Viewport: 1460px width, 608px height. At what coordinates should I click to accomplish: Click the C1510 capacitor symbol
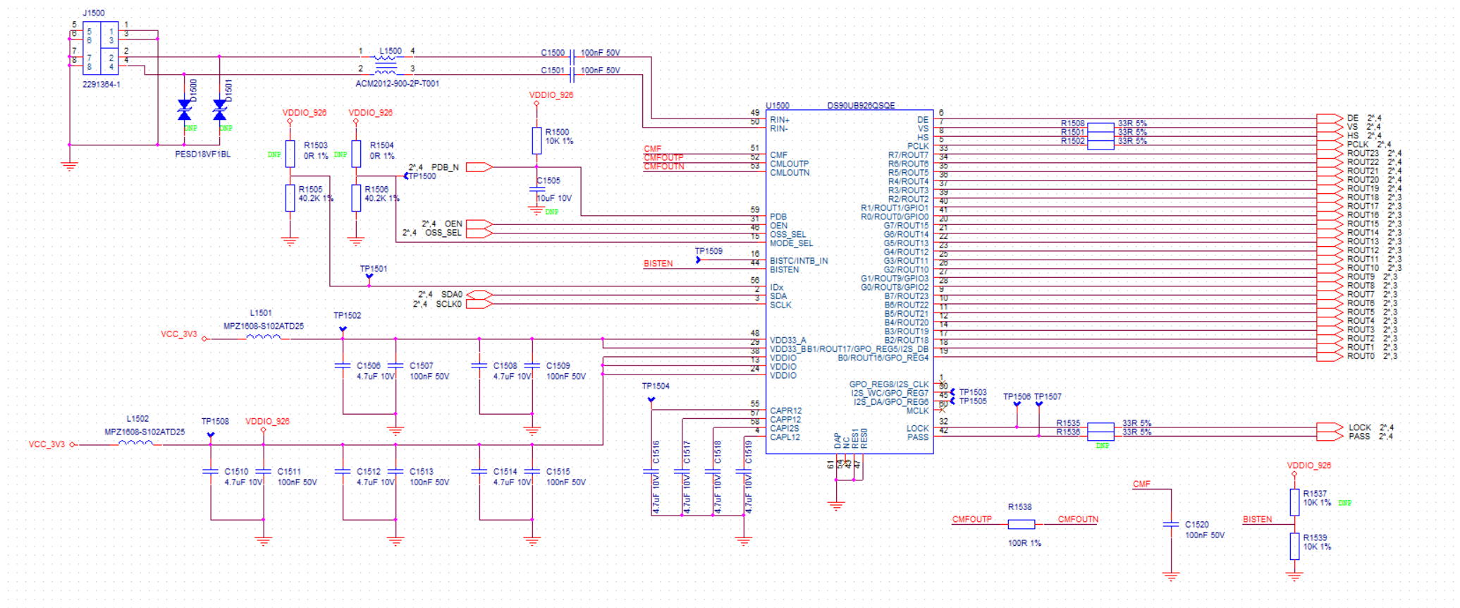coord(211,471)
